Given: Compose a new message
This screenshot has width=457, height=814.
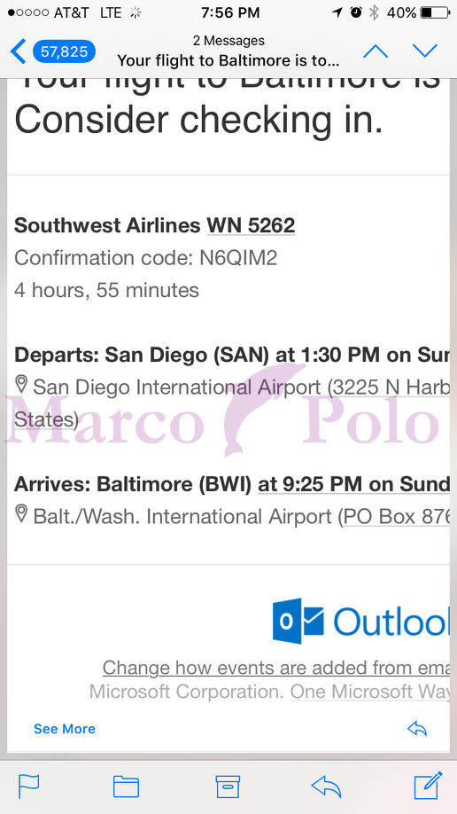Looking at the screenshot, I should 428,786.
